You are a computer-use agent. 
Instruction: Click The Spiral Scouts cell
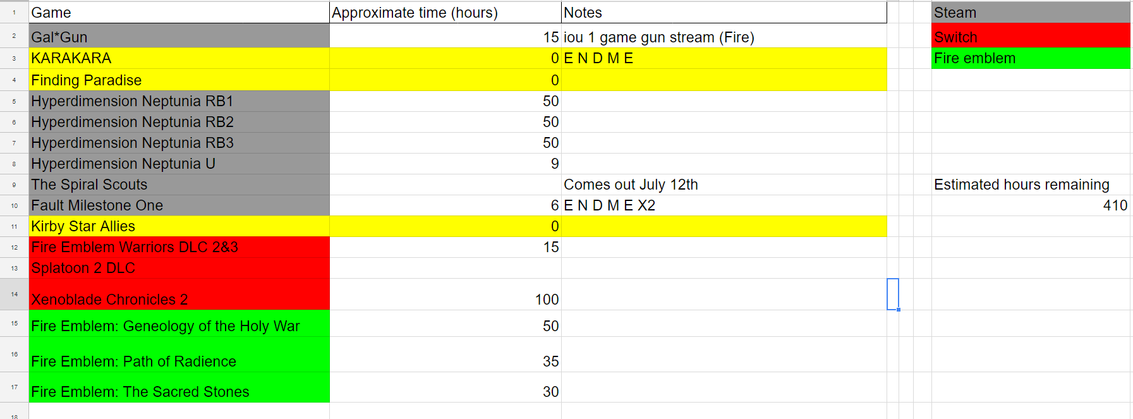[179, 185]
